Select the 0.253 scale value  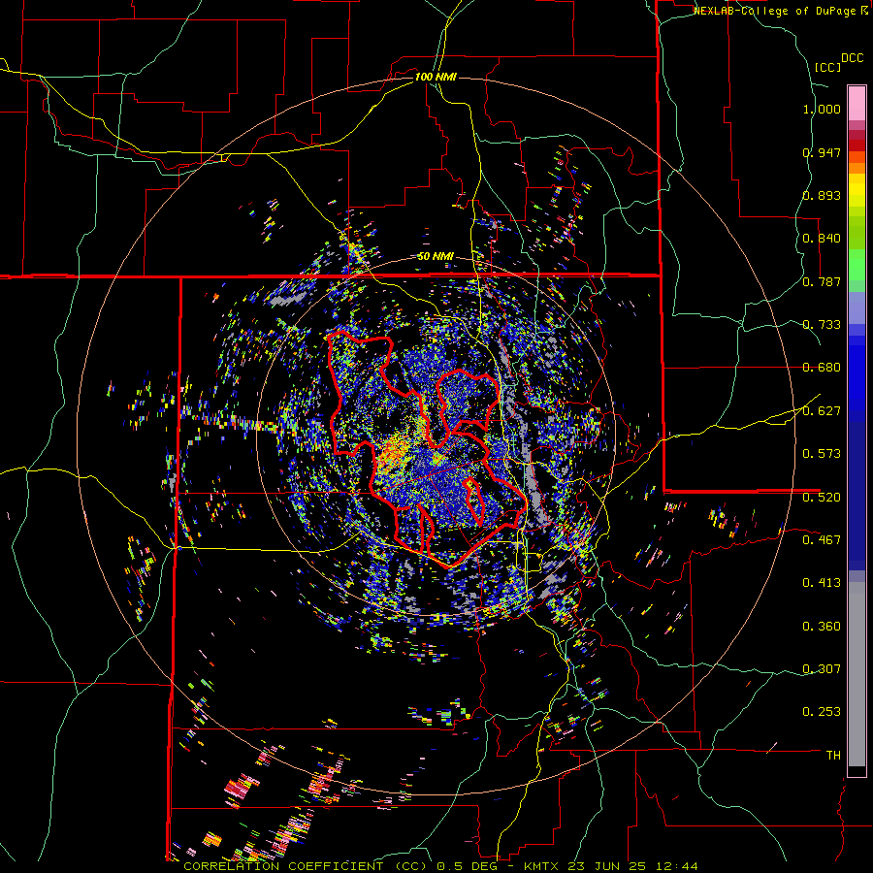tap(822, 712)
